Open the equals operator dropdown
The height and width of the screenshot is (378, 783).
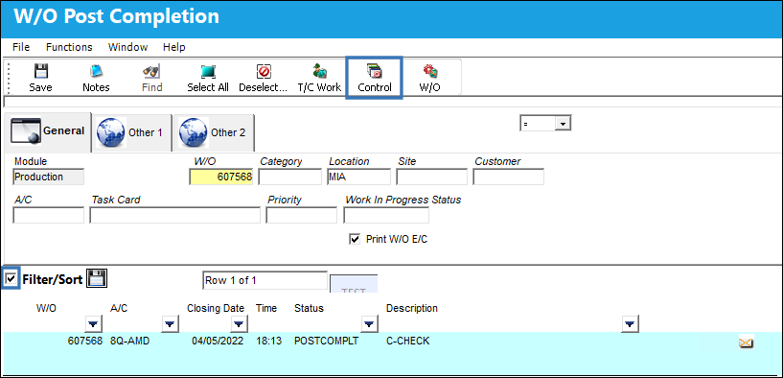point(563,123)
